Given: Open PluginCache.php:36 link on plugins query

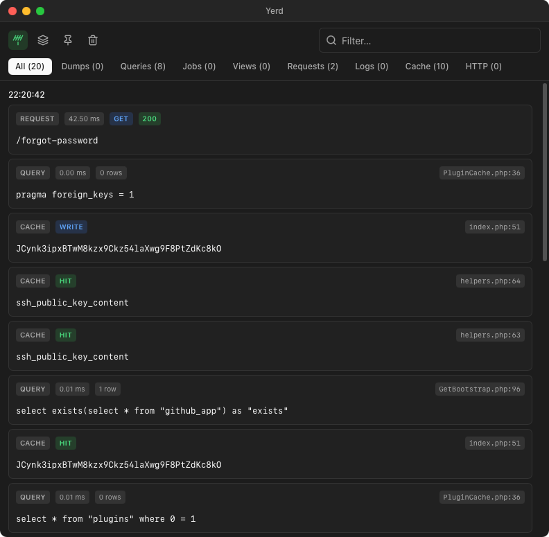Looking at the screenshot, I should (482, 498).
